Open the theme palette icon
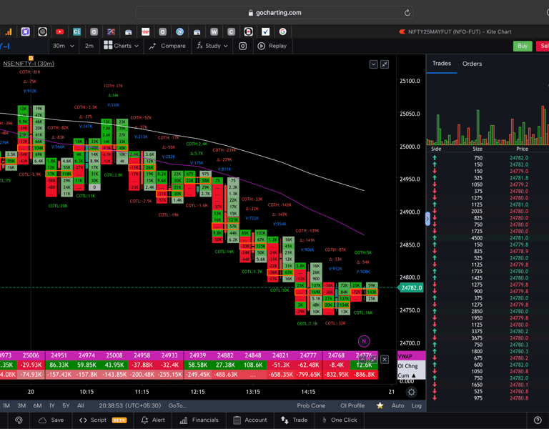The height and width of the screenshot is (429, 549). click(19, 420)
